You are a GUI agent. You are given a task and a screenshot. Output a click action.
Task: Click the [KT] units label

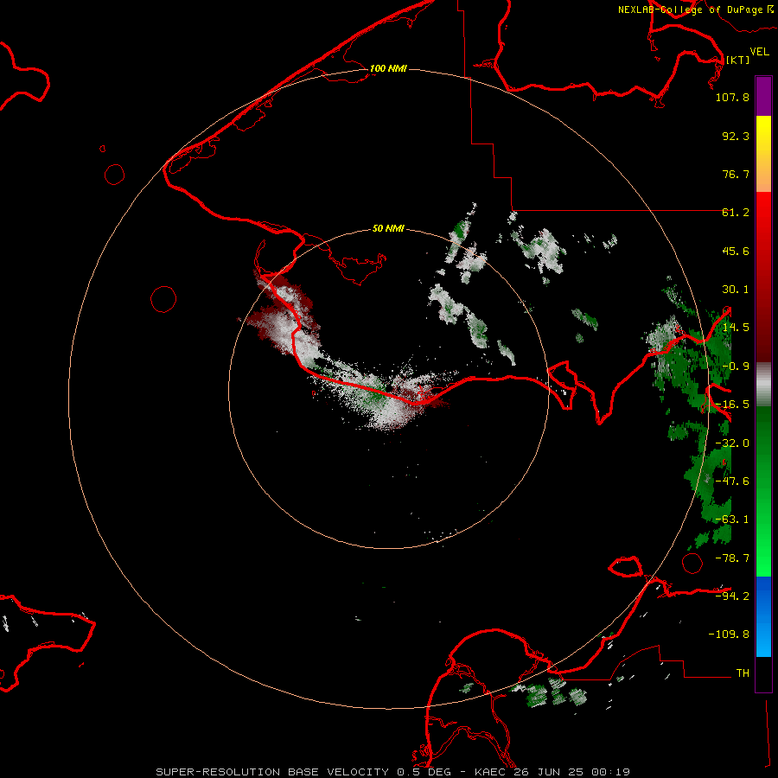click(737, 60)
